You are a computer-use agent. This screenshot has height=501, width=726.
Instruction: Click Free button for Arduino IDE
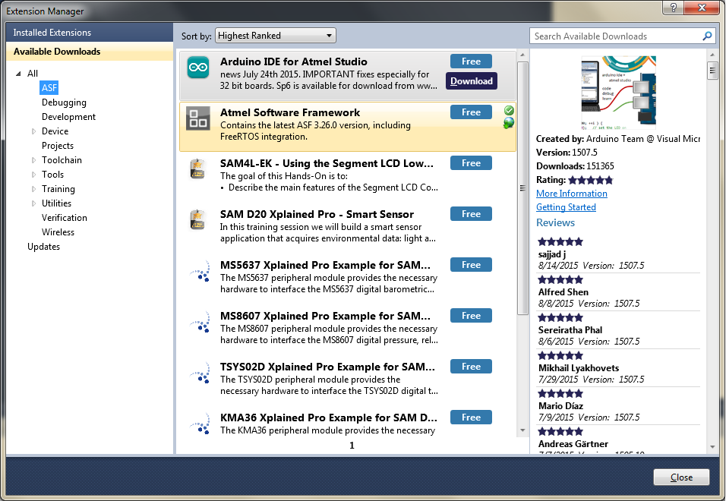(471, 61)
